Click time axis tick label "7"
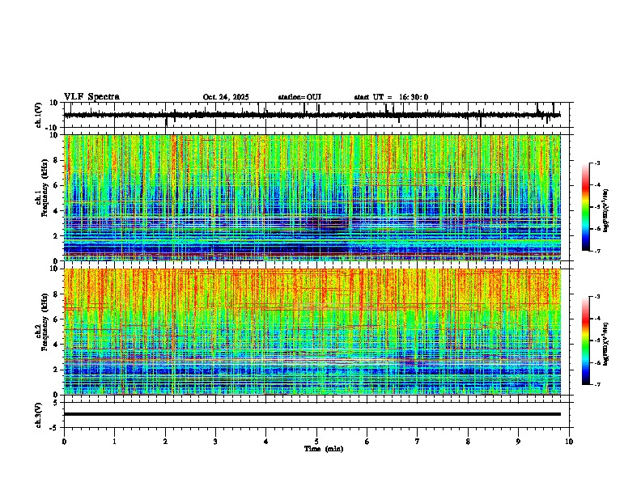 click(418, 442)
